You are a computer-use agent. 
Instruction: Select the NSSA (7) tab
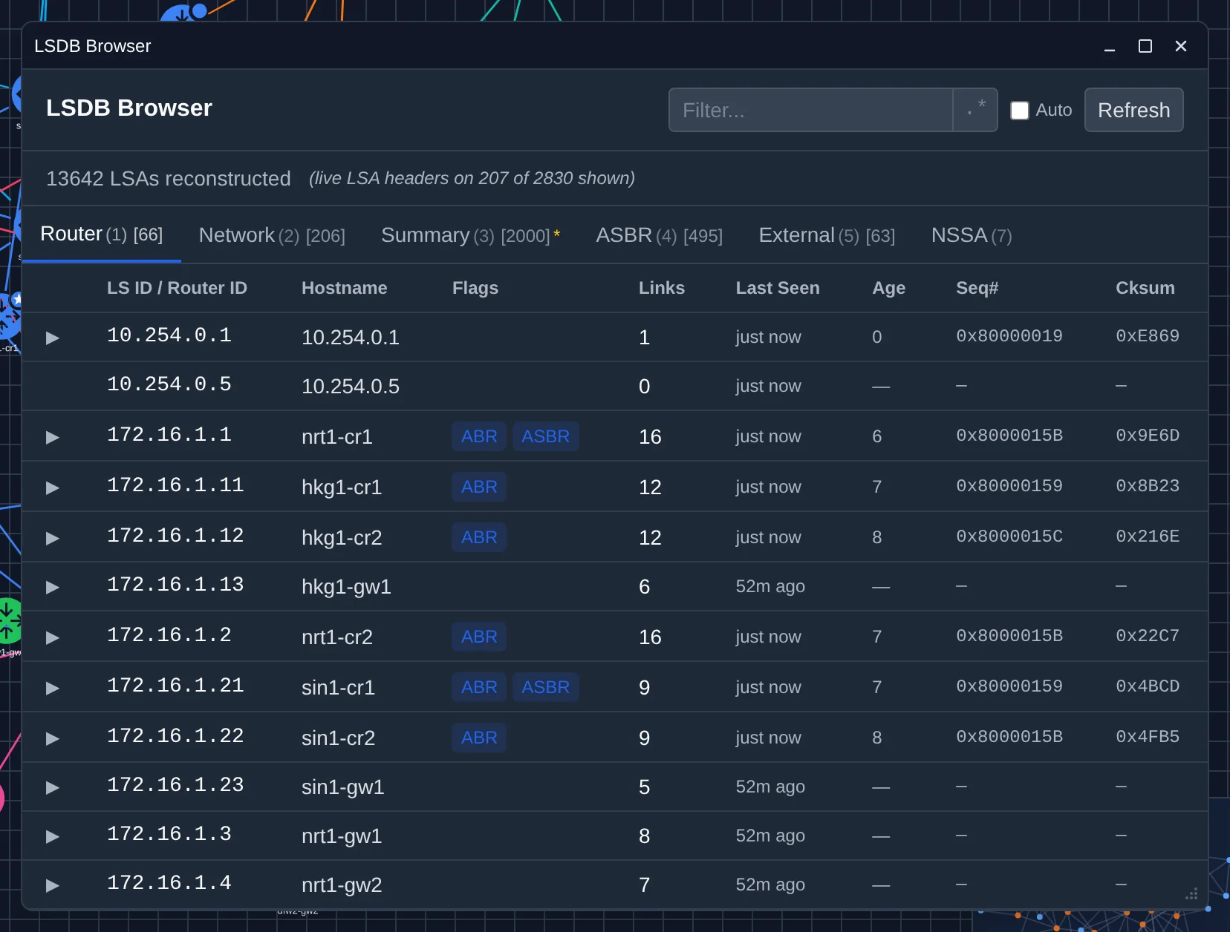972,235
